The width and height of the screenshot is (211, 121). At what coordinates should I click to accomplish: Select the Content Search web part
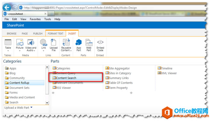(77, 78)
